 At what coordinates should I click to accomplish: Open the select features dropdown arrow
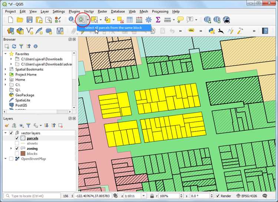[100, 20]
